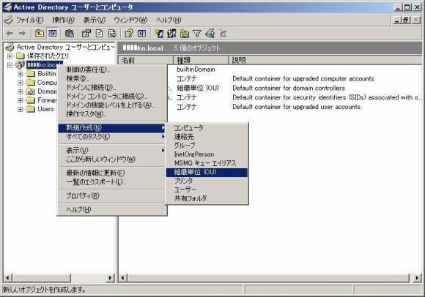The height and width of the screenshot is (297, 425).
Task: Toggle the console tree show/hide icon
Action: (53, 34)
